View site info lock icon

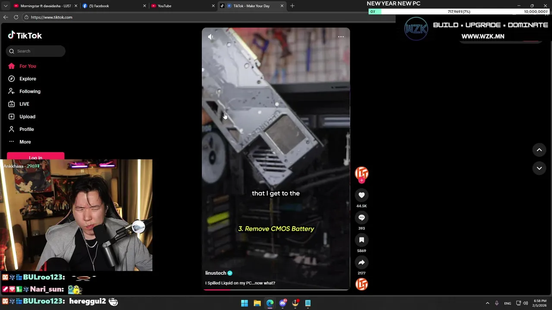(26, 17)
